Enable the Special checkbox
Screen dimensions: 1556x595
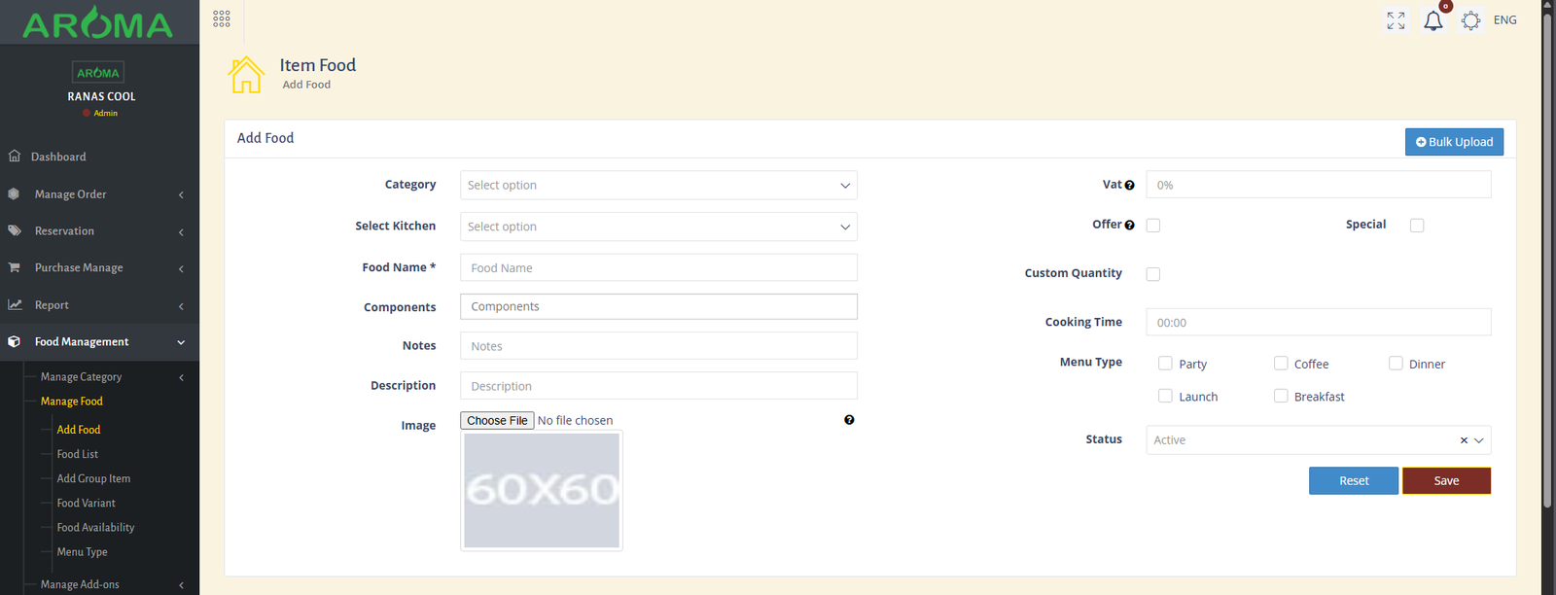(x=1417, y=226)
